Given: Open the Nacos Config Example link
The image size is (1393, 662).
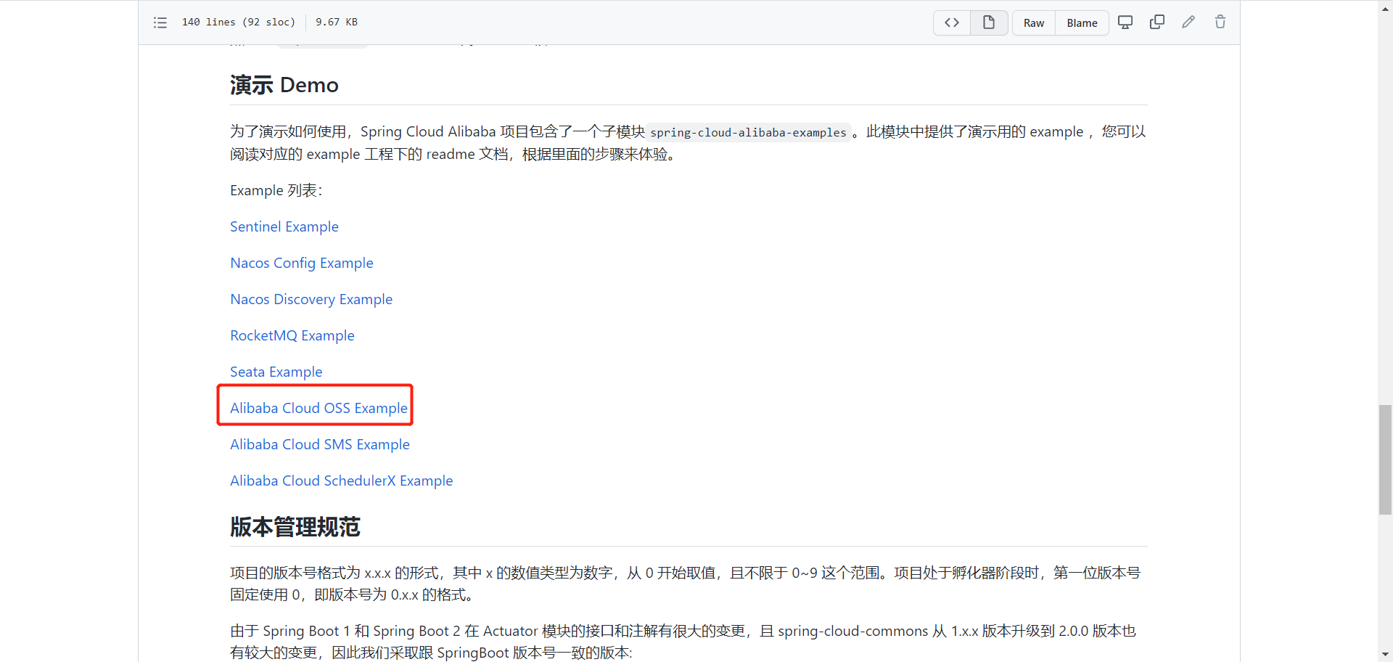Looking at the screenshot, I should pos(302,263).
